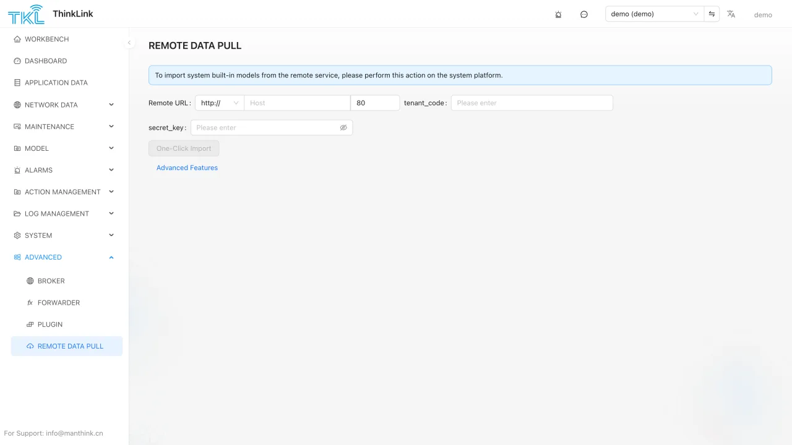Click the port field showing 80
Screen dimensions: 792x445
pos(375,103)
